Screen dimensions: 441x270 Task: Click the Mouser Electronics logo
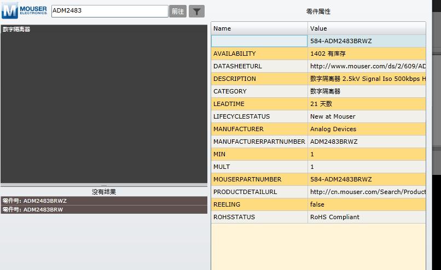pyautogui.click(x=25, y=10)
